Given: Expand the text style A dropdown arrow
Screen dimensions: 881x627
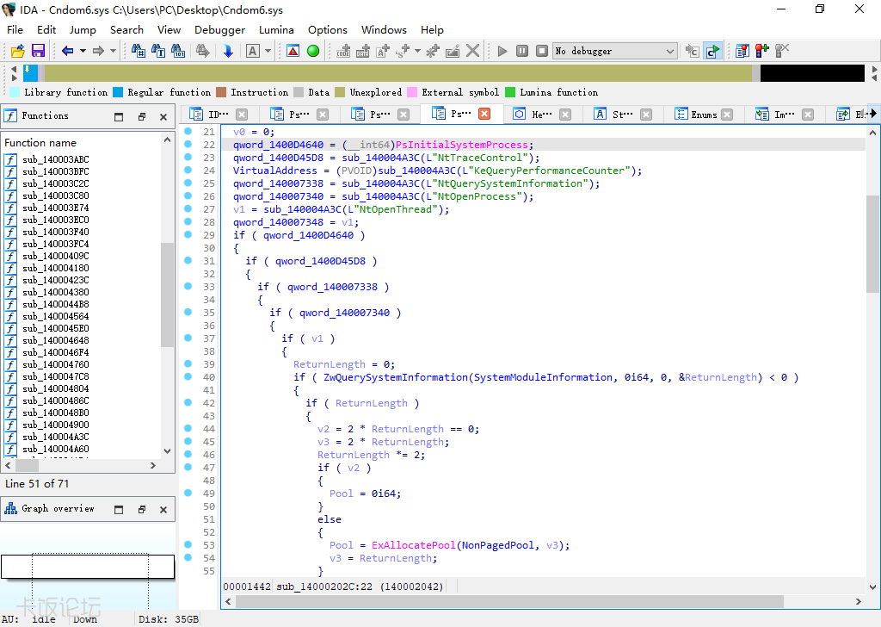Looking at the screenshot, I should pyautogui.click(x=268, y=51).
